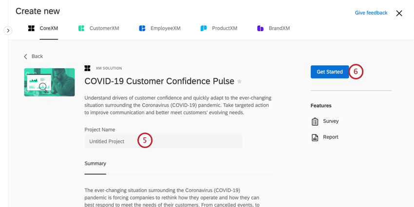Select the Summary tab
The image size is (414, 207).
tap(95, 164)
